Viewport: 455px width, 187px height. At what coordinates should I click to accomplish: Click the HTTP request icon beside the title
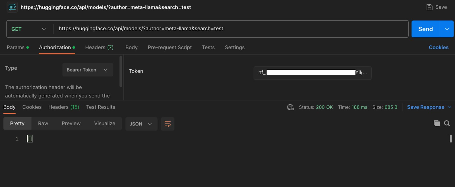tap(12, 7)
